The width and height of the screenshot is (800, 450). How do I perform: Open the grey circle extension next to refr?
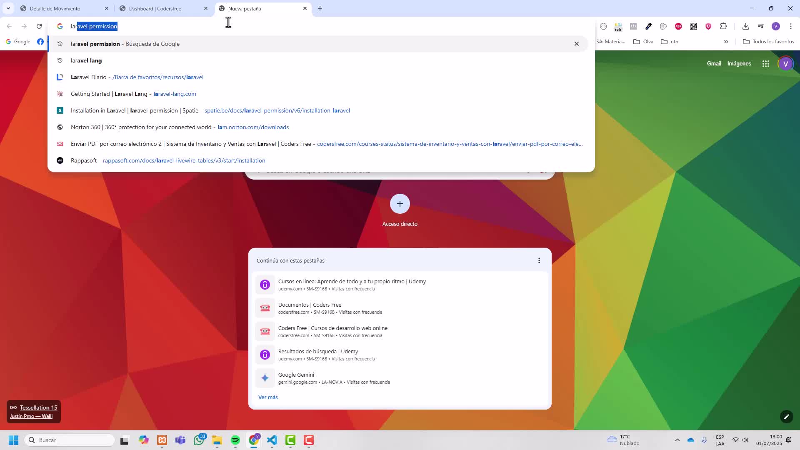[603, 26]
